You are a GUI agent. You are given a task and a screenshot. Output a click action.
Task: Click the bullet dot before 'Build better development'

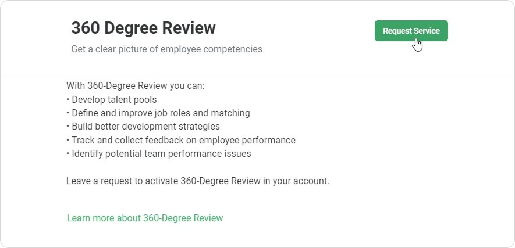point(68,127)
